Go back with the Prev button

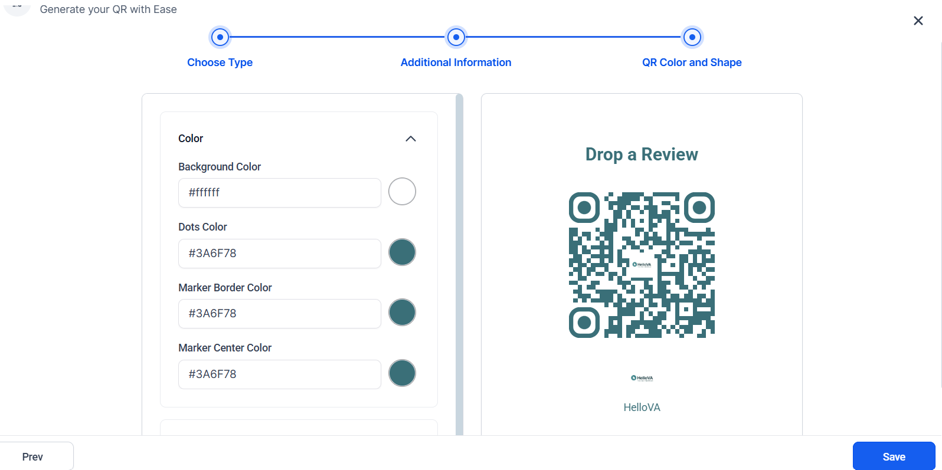[x=33, y=456]
